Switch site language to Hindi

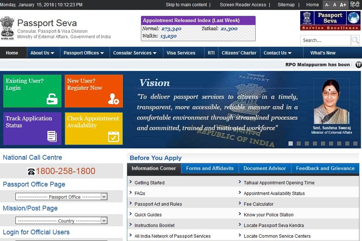pos(355,4)
